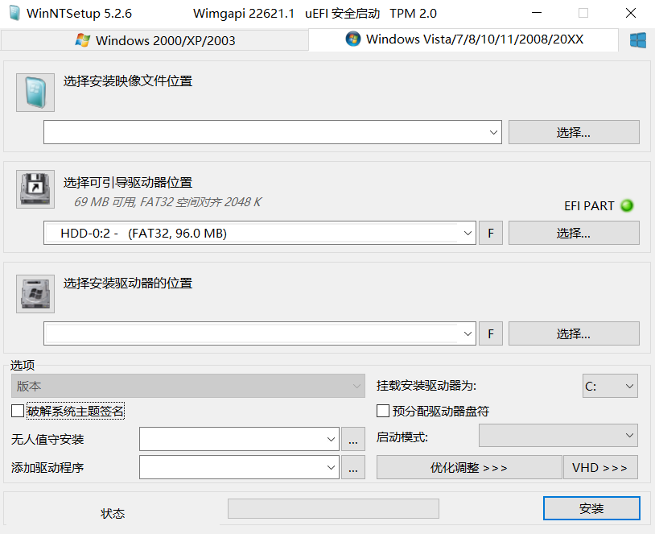Click the 安装 install button
The height and width of the screenshot is (534, 655).
591,508
